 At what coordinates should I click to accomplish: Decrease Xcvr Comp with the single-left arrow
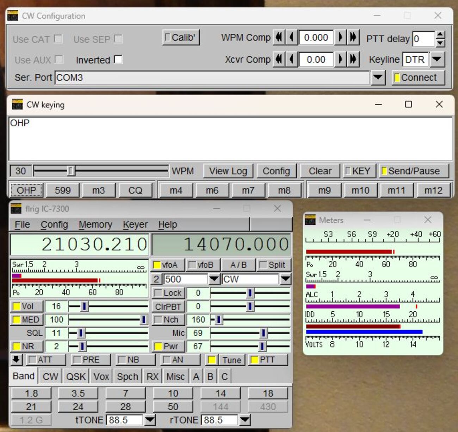pyautogui.click(x=291, y=59)
